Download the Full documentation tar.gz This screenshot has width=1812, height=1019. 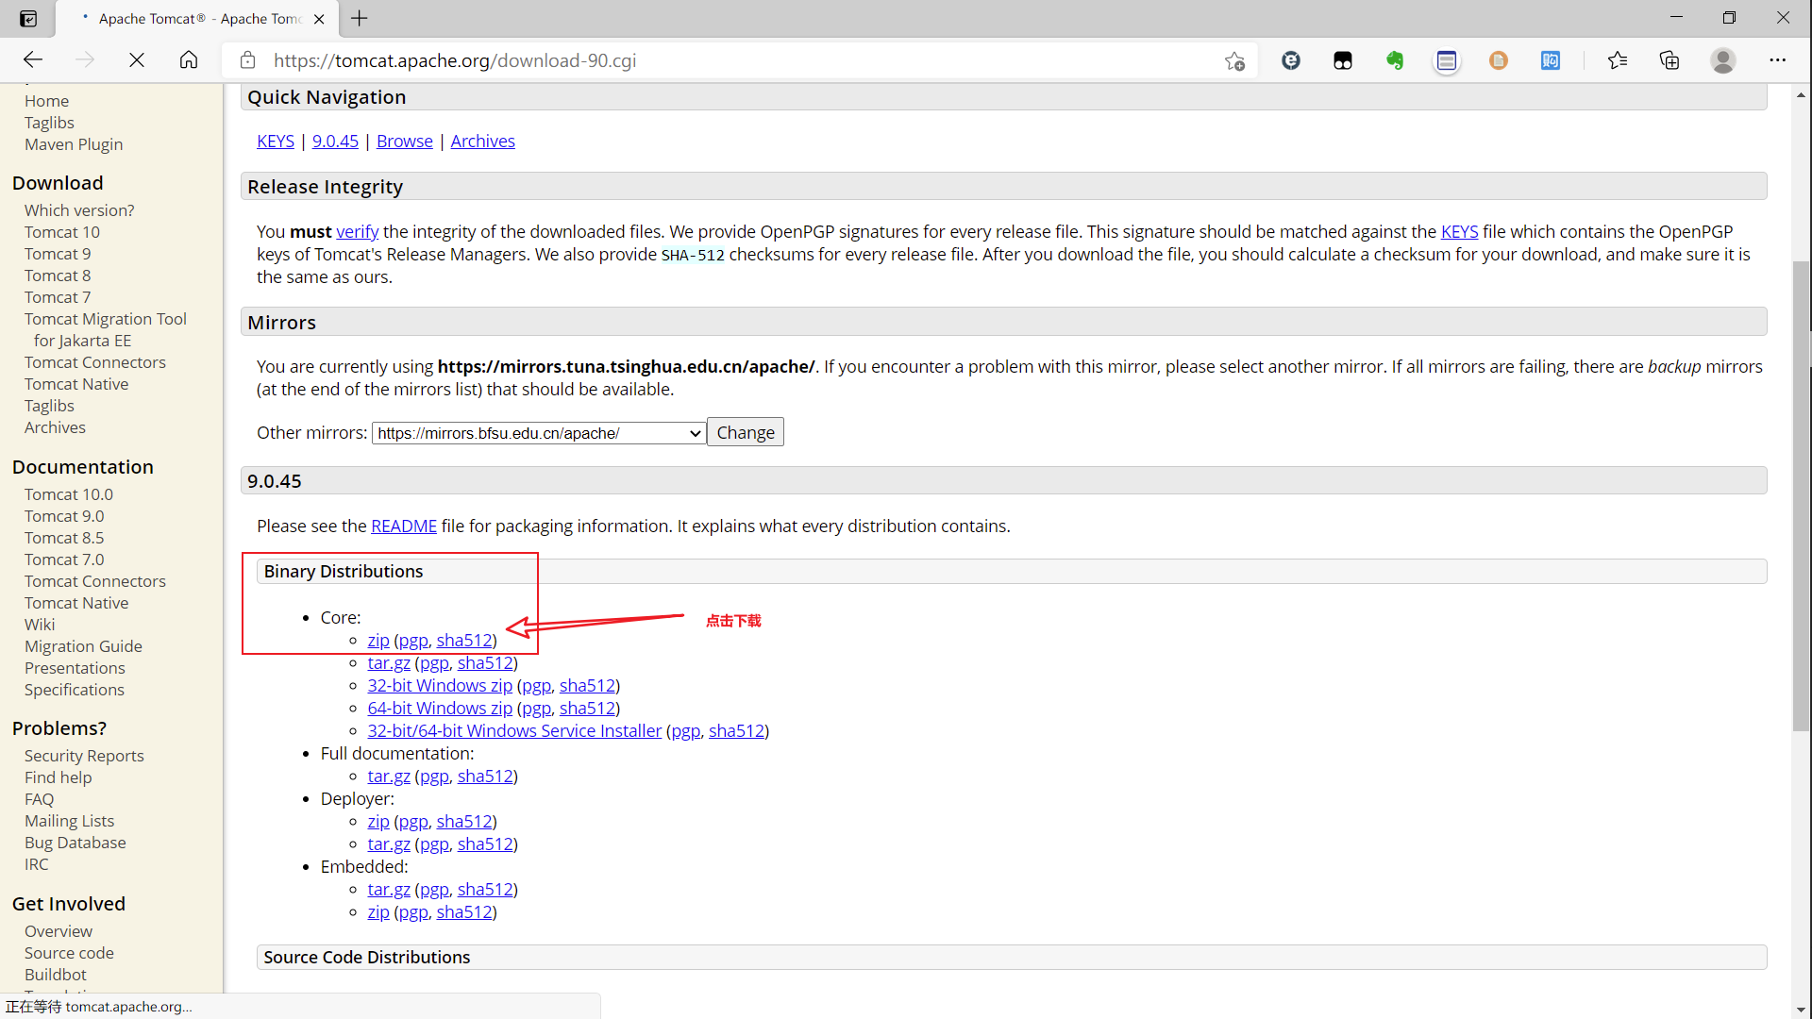tap(388, 776)
